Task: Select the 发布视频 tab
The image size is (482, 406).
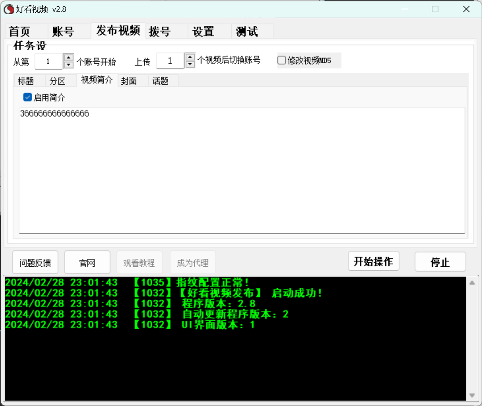Action: click(x=118, y=30)
